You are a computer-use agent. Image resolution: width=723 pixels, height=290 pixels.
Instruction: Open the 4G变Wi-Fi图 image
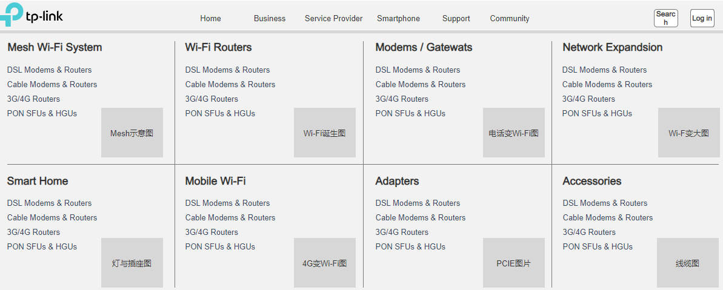click(325, 263)
